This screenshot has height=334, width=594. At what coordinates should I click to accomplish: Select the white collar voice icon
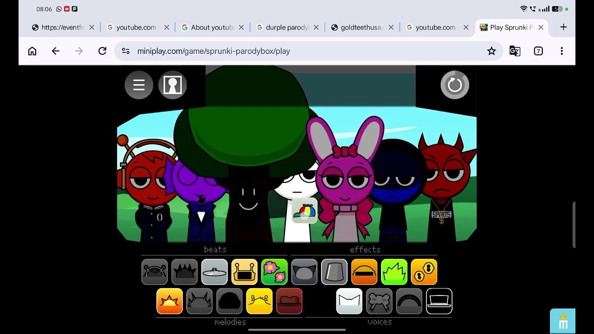pyautogui.click(x=349, y=301)
